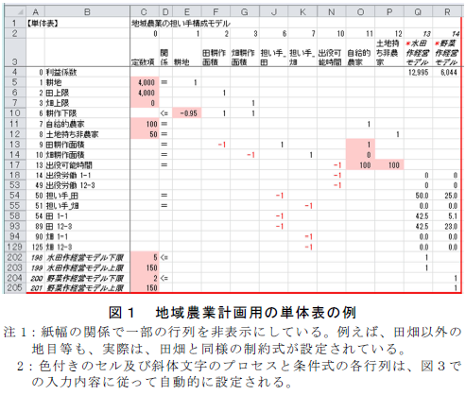The image size is (466, 395).
Task: Click the 土地持ち非農家 row label
Action: (x=72, y=134)
